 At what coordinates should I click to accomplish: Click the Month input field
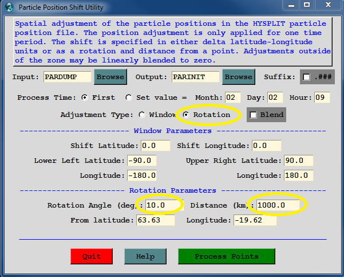point(233,97)
